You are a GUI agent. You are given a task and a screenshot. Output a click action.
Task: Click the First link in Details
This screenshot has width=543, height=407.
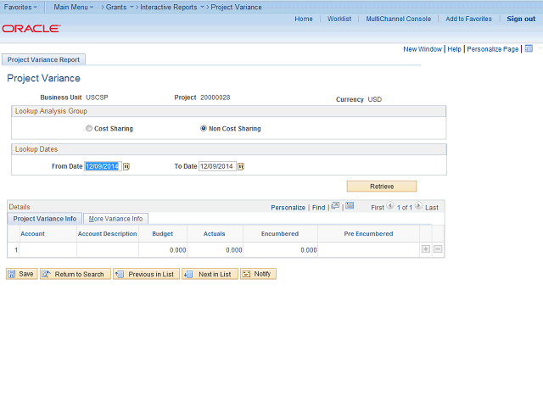378,208
